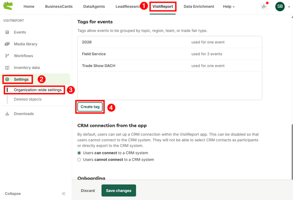This screenshot has width=293, height=200.
Task: Select the Field Service tag row
Action: click(169, 54)
